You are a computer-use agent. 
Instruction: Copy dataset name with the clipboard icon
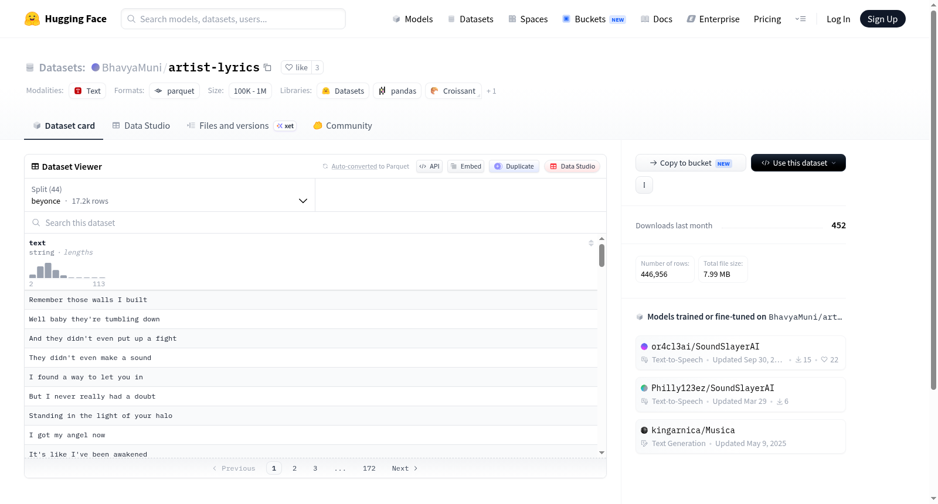pos(267,67)
